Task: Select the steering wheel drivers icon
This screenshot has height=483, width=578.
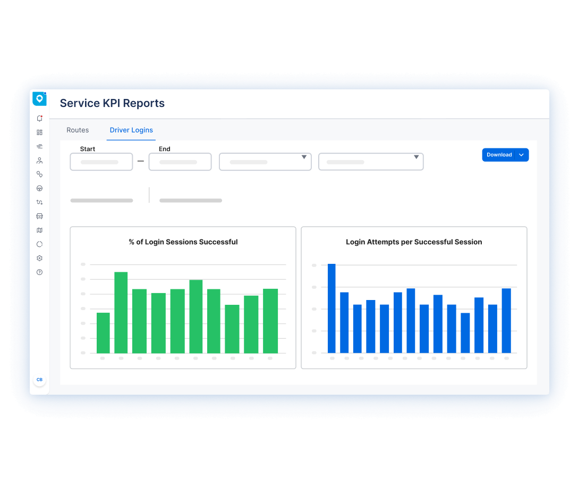Action: (x=39, y=188)
